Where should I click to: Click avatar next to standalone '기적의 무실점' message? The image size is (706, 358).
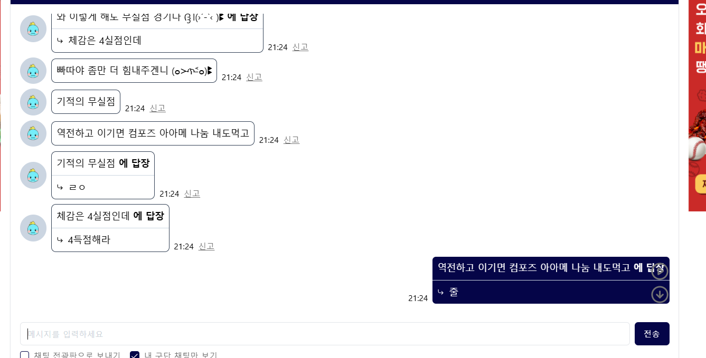pyautogui.click(x=33, y=102)
